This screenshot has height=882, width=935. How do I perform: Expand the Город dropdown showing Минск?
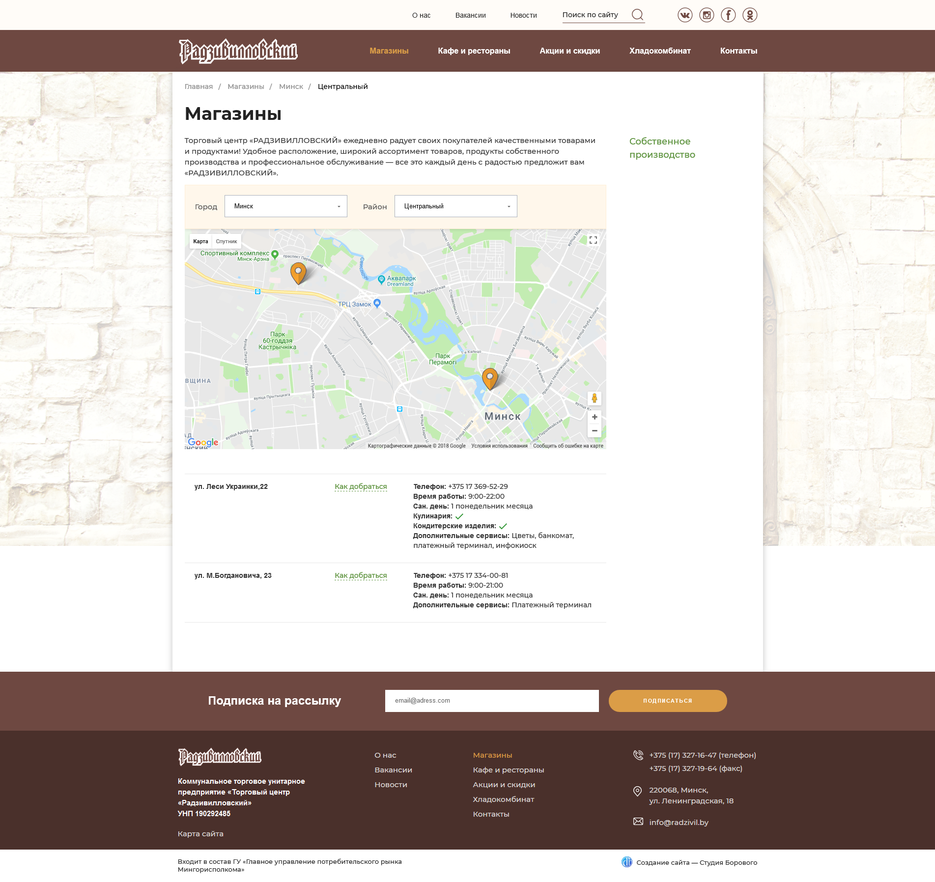pyautogui.click(x=285, y=206)
